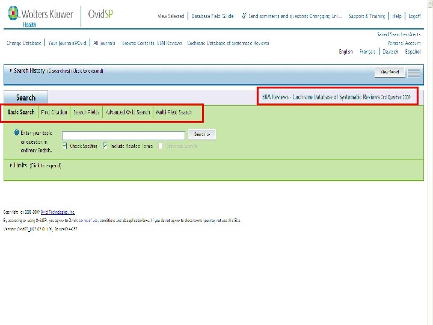
Task: Switch to Advanced Ovid Search tab
Action: pyautogui.click(x=128, y=112)
